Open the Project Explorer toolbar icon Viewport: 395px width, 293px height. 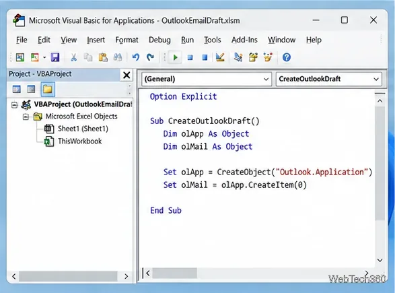tap(238, 57)
